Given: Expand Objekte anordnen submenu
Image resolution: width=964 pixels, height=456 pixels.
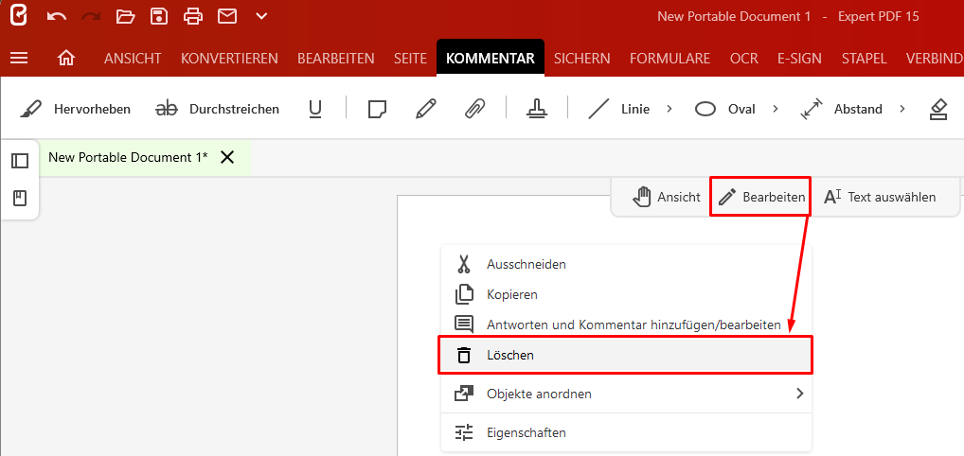Looking at the screenshot, I should 800,394.
